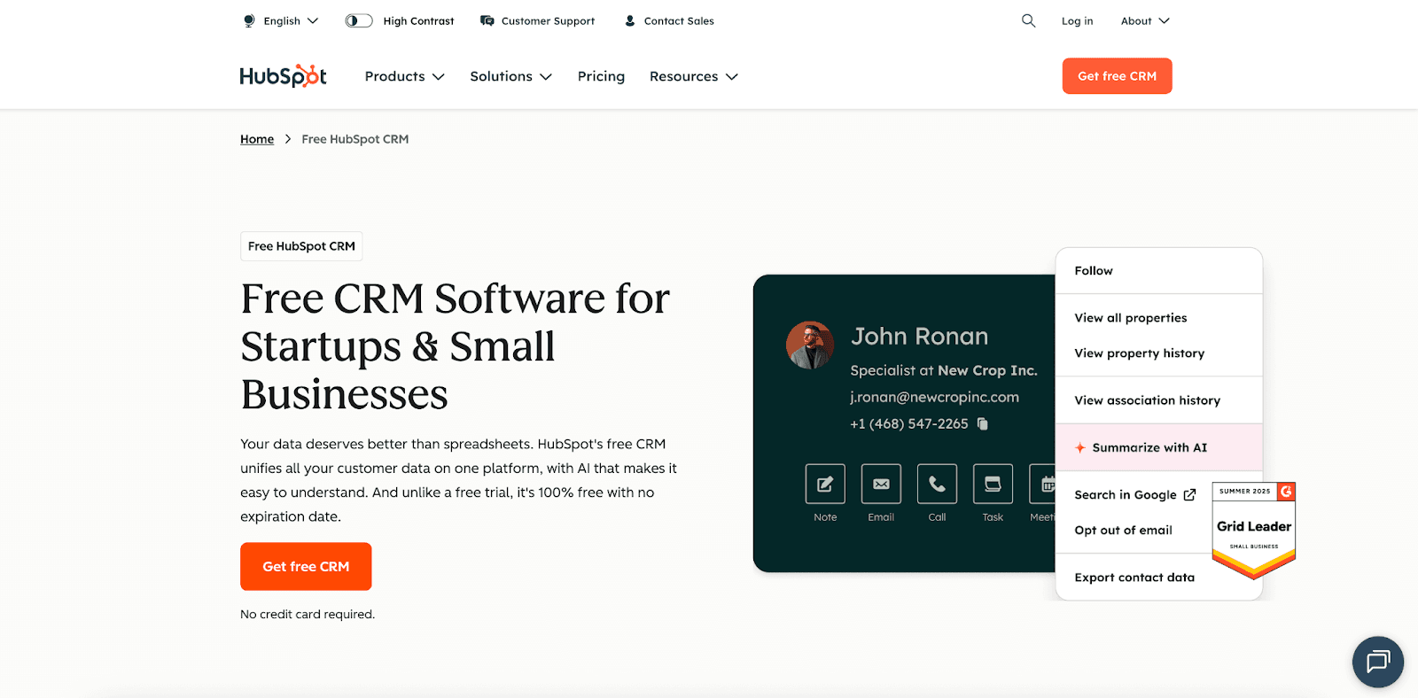Click the Contact Sales person icon

click(x=629, y=20)
